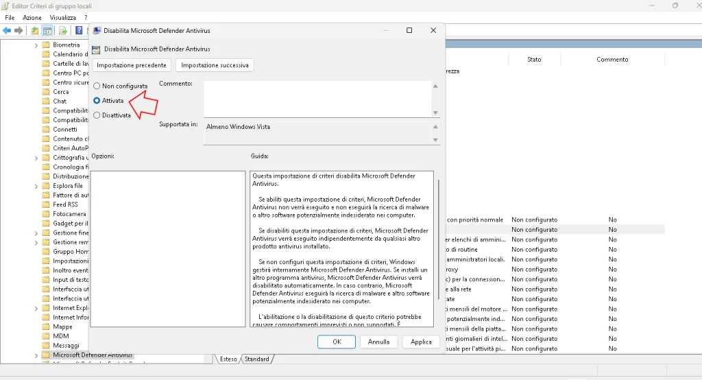Click the Impostazione precedente button
This screenshot has height=380, width=702.
(x=132, y=65)
